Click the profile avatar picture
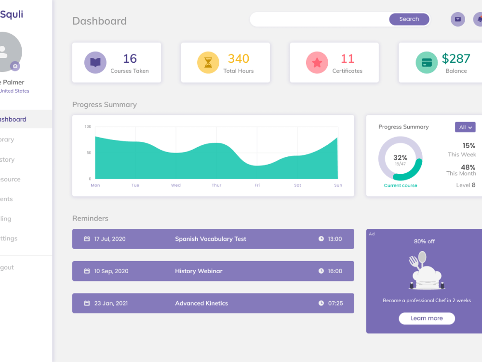The height and width of the screenshot is (362, 482). pos(9,52)
